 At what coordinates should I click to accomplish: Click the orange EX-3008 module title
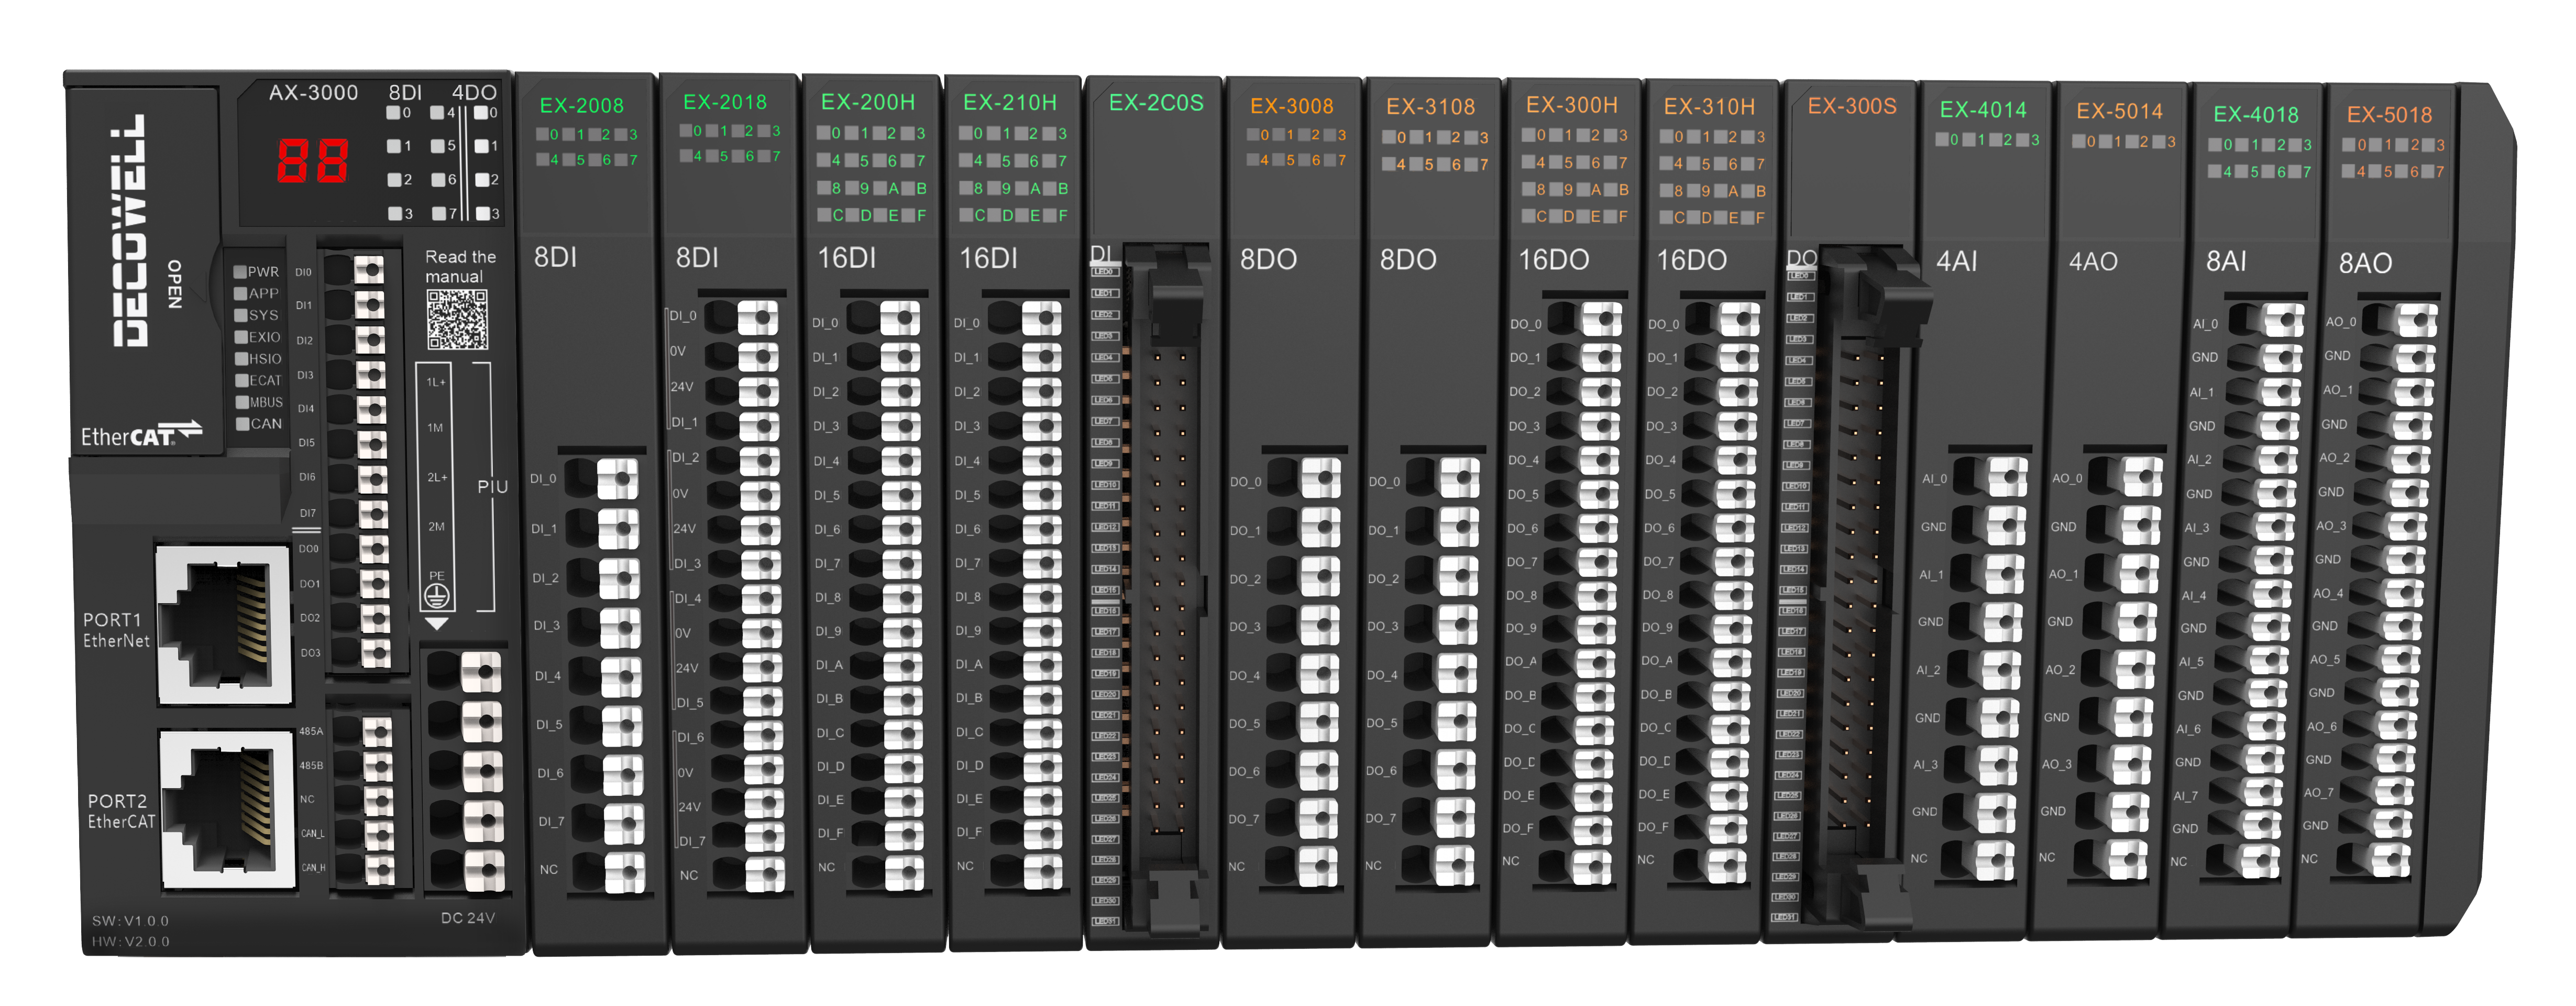(1291, 106)
